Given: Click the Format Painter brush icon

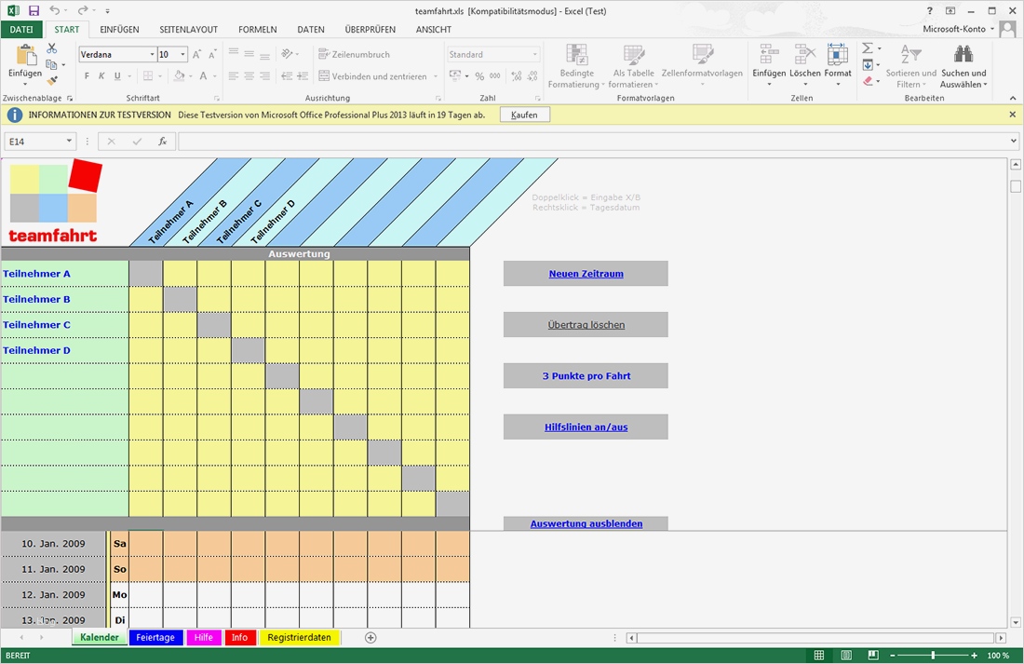Looking at the screenshot, I should (x=51, y=81).
